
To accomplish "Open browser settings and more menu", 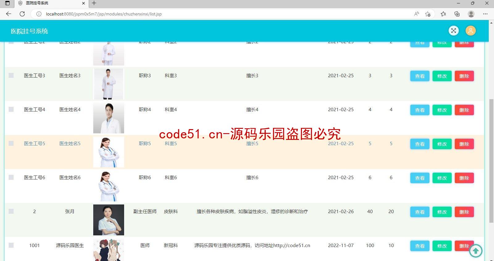I will pos(485,14).
